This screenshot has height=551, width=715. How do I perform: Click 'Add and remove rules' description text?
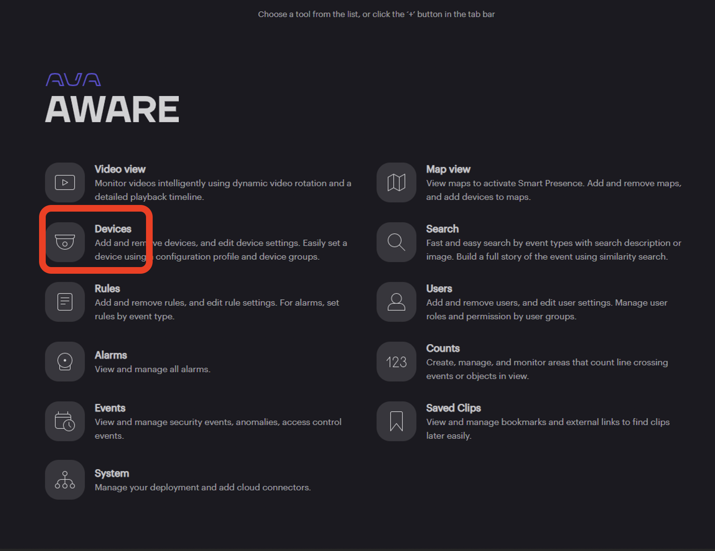point(217,309)
